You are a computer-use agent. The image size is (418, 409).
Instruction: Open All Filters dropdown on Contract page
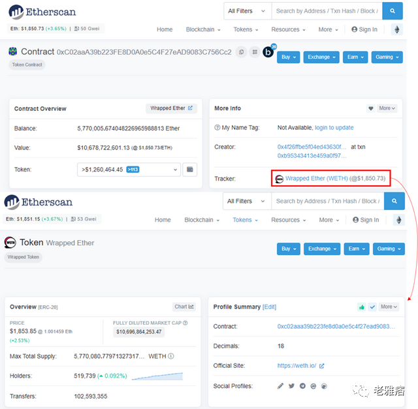click(248, 11)
